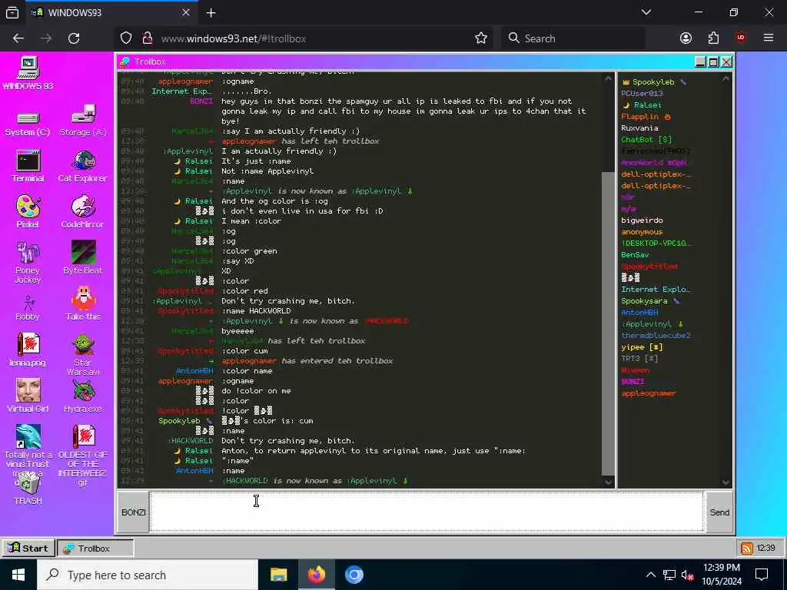This screenshot has width=787, height=590.
Task: Select user Spookyleb in the user list
Action: click(655, 81)
